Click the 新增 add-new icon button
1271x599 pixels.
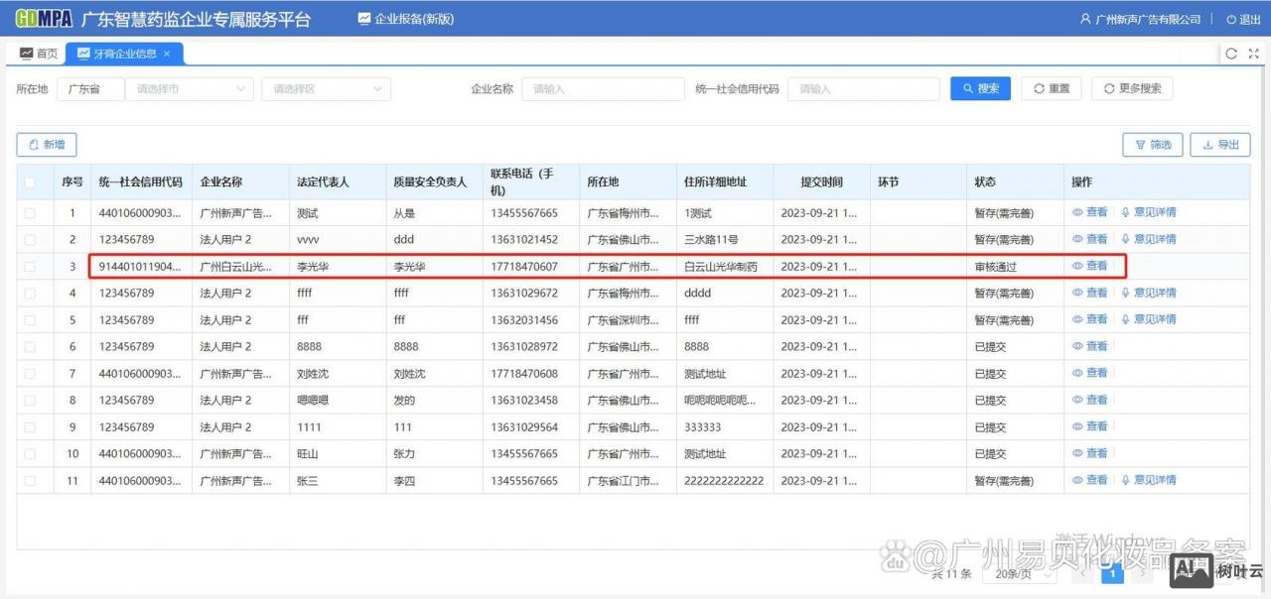pos(46,144)
